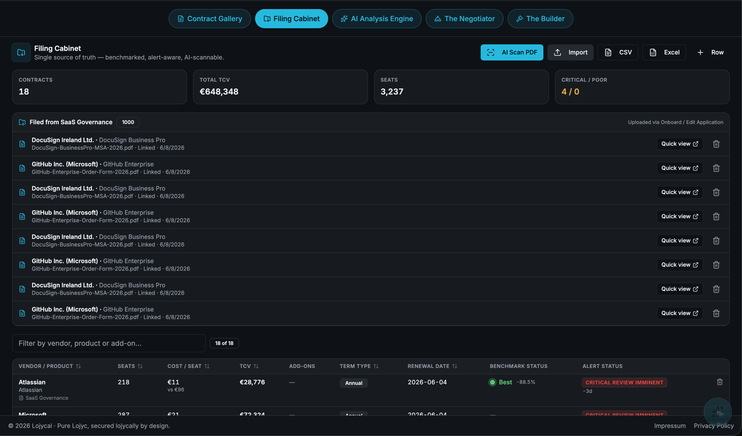The image size is (742, 436).
Task: Sort by TCV column
Action: pos(249,366)
